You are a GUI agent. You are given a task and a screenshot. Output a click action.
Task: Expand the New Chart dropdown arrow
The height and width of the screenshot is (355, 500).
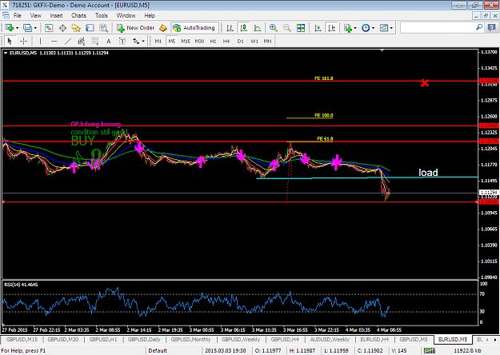[x=18, y=28]
